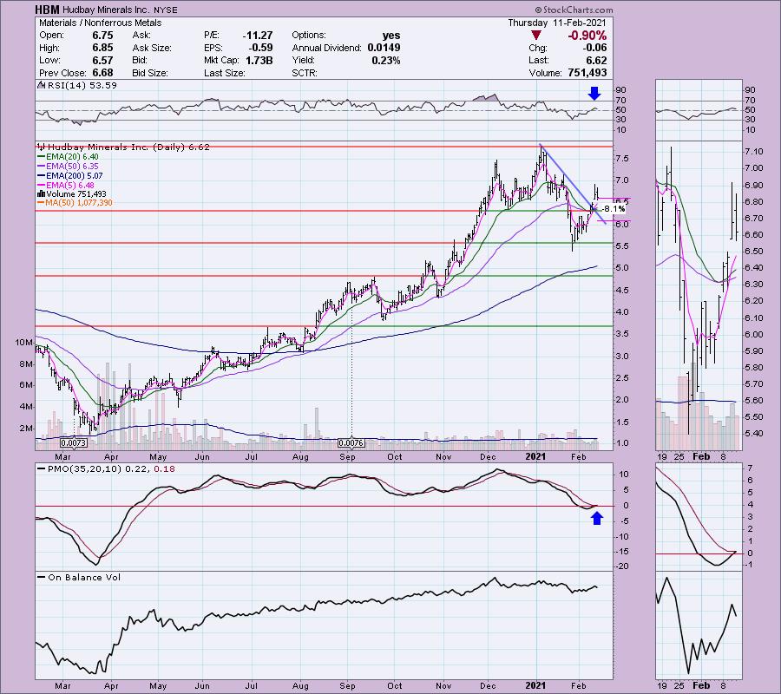Image resolution: width=781 pixels, height=694 pixels.
Task: Click the EMA(20) 6.40 legend entry
Action: tap(68, 156)
